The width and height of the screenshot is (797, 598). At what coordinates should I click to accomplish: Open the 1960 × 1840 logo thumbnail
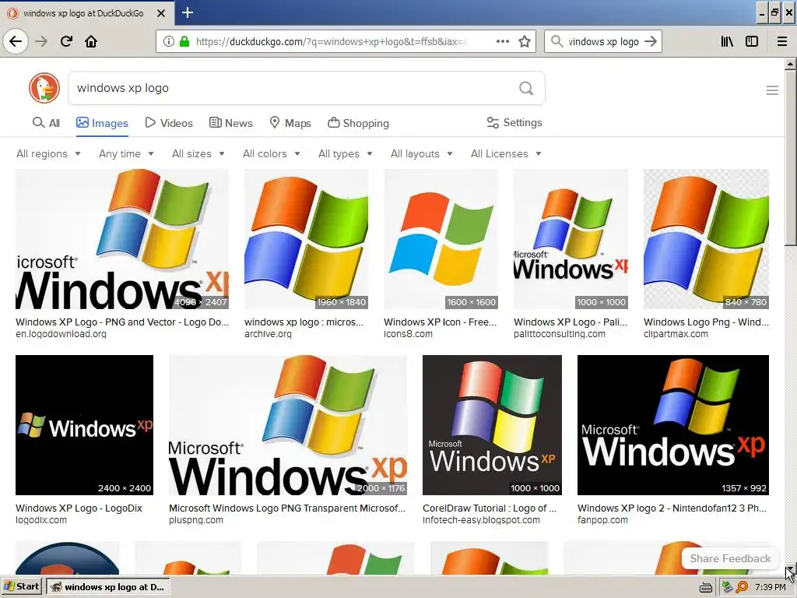[306, 239]
